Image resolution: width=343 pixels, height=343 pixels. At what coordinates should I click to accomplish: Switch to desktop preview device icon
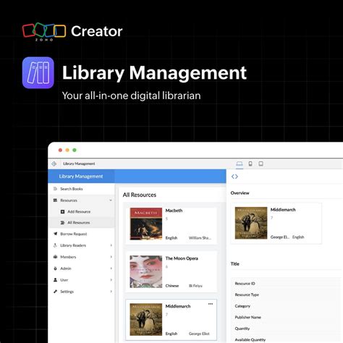240,164
